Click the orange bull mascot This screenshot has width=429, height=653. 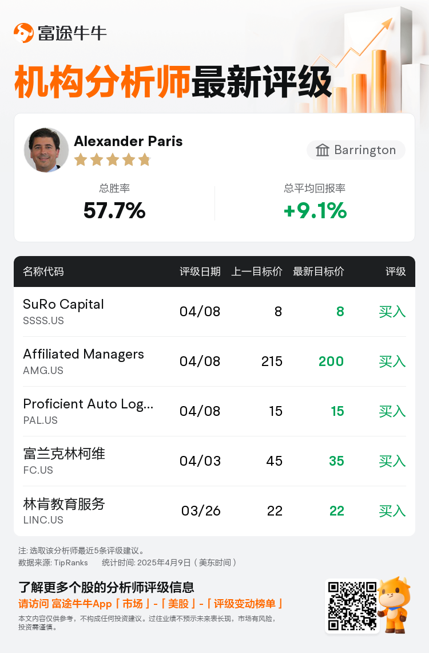[x=394, y=605]
